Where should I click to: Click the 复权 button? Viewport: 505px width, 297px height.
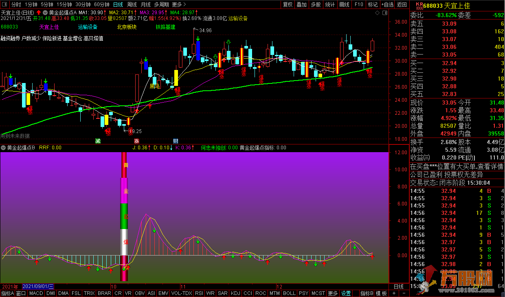coord(288,4)
